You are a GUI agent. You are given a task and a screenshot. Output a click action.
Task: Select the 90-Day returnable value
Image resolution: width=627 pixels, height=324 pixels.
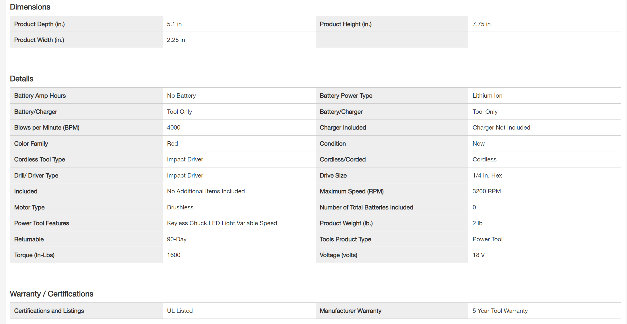pos(176,239)
